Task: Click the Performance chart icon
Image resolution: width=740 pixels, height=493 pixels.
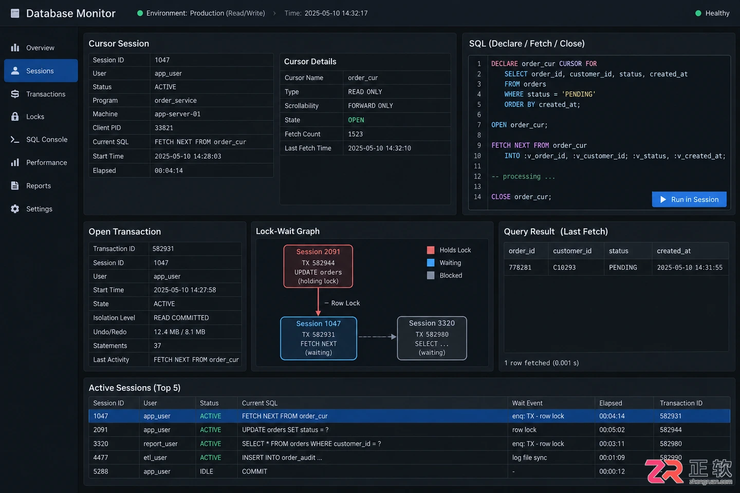Action: point(15,162)
